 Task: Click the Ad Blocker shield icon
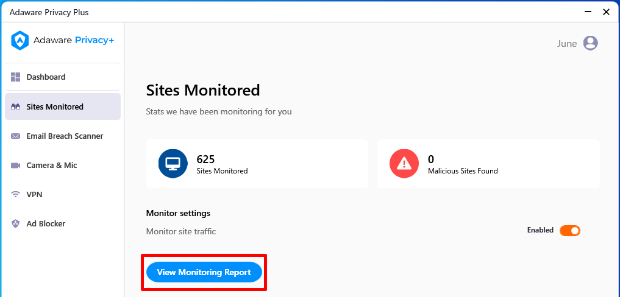pos(15,224)
